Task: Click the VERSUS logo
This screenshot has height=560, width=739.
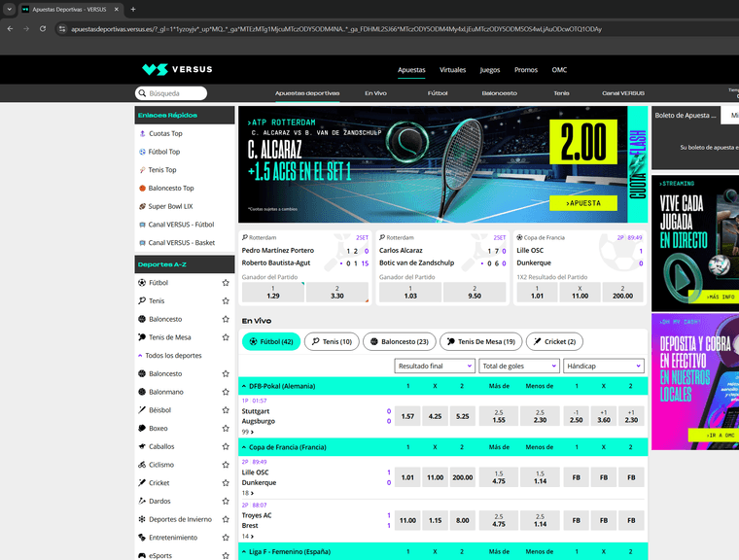Action: point(177,69)
